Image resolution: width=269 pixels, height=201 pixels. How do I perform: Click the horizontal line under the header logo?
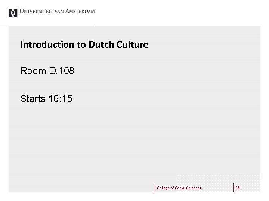[x=48, y=26]
